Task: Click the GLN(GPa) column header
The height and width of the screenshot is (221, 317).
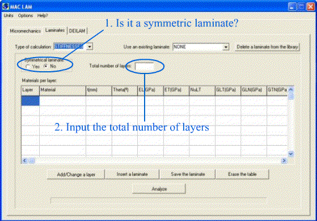Action: coord(253,90)
